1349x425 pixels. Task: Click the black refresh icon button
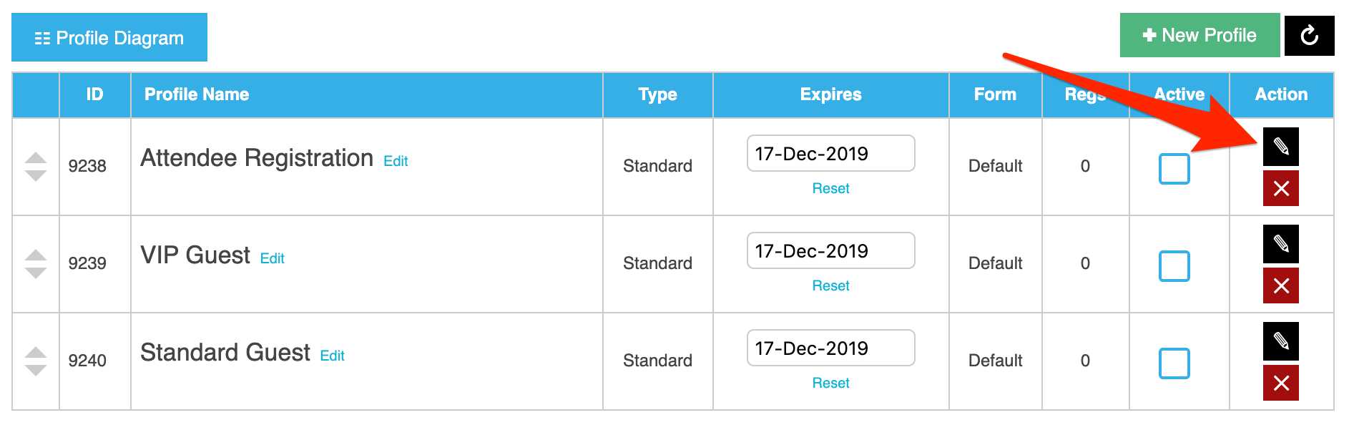1309,35
